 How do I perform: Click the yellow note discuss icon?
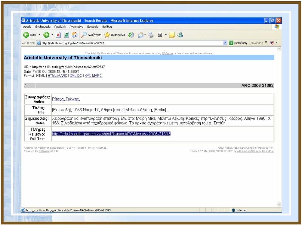point(172,35)
